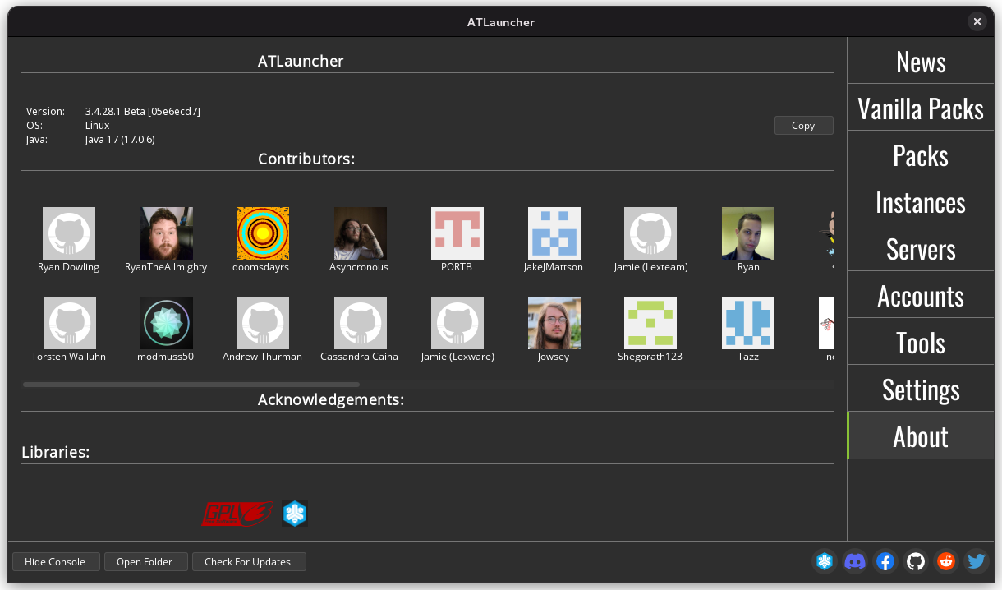Click Tazz blue pixel avatar

(748, 323)
